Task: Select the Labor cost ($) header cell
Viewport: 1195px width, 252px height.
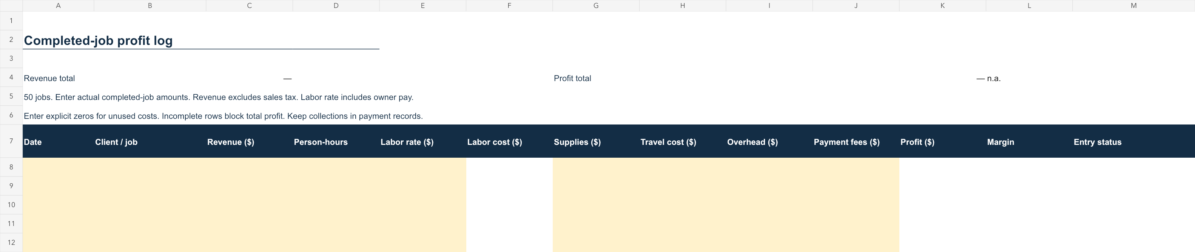Action: (x=509, y=142)
